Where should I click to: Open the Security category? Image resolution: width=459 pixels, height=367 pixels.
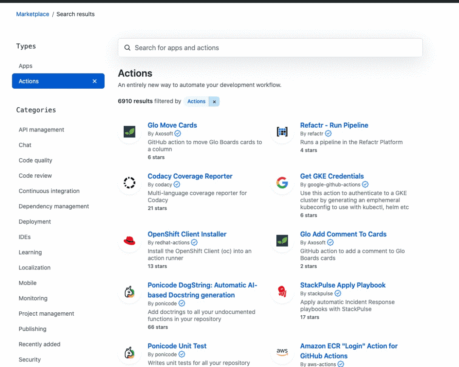click(x=30, y=360)
